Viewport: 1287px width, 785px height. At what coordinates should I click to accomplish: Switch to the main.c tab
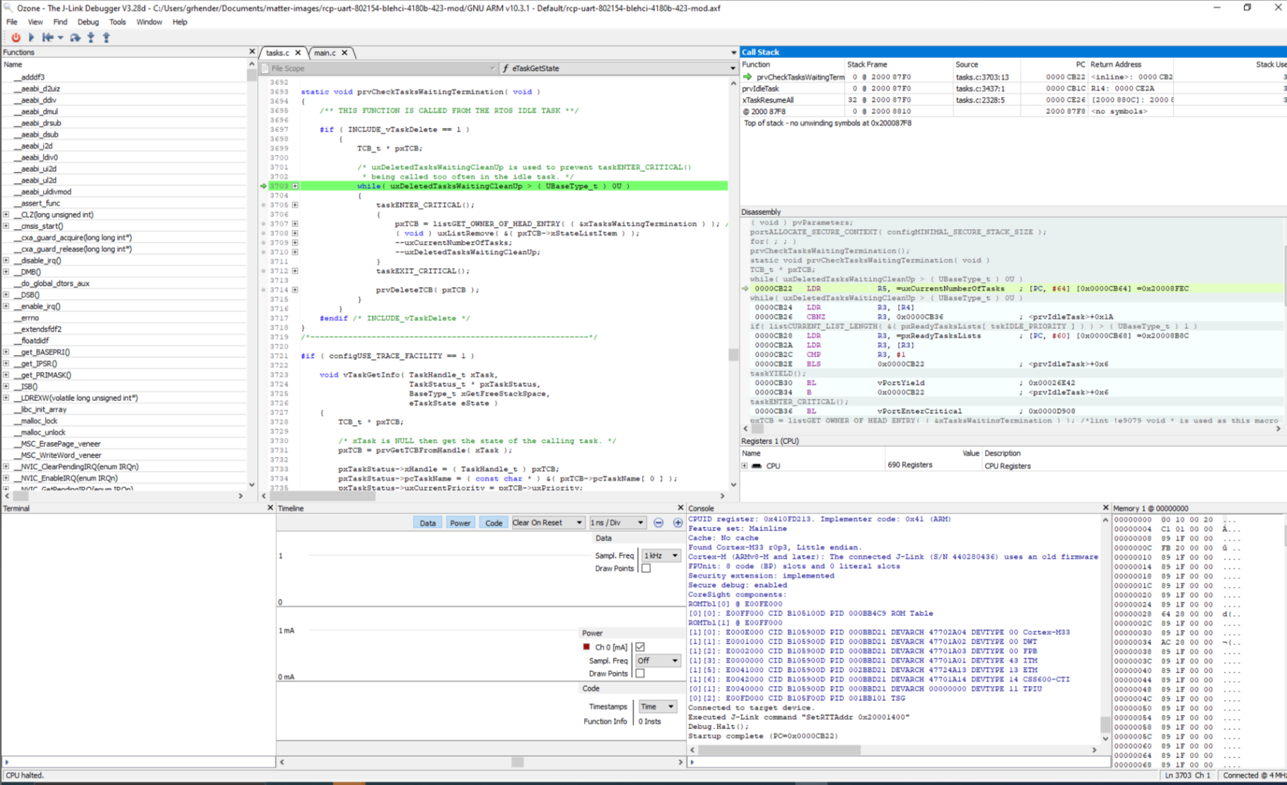point(325,52)
